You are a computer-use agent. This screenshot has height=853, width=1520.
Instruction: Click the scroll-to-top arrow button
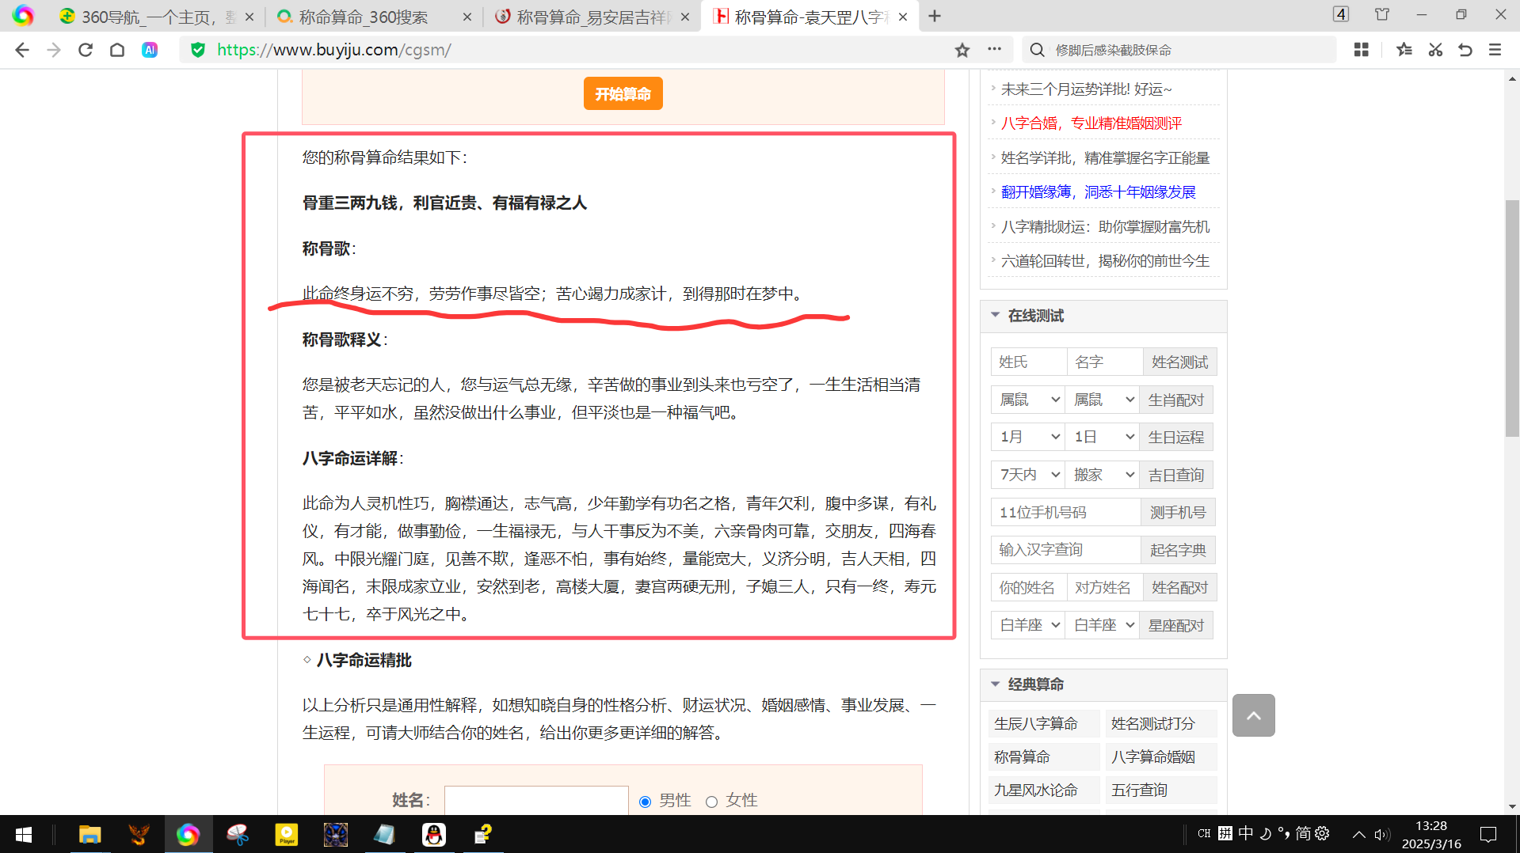pyautogui.click(x=1254, y=715)
